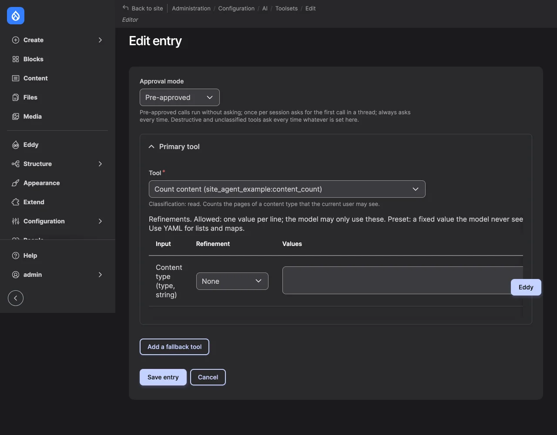Click the Save entry button
The image size is (557, 435).
coord(163,377)
